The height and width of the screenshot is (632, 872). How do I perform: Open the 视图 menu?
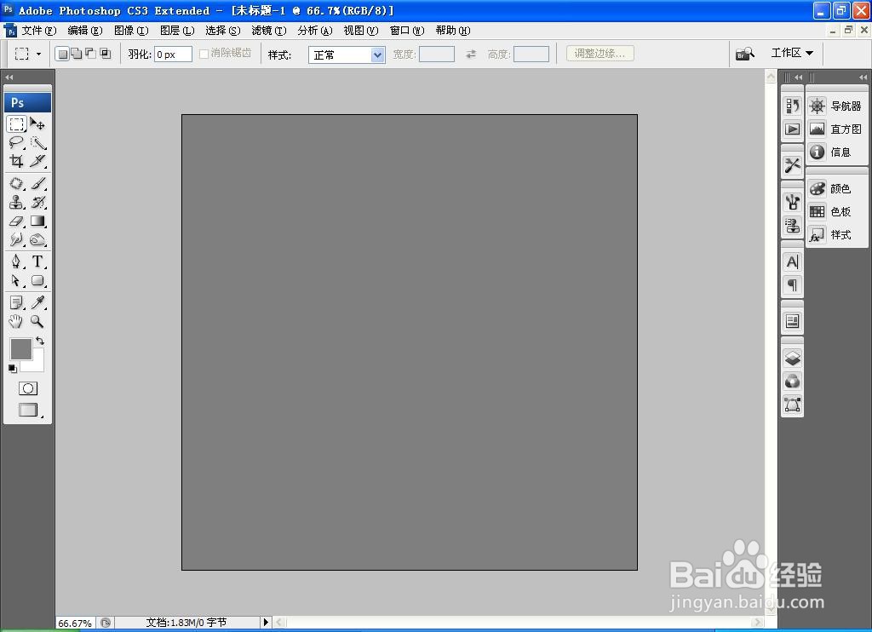(361, 31)
